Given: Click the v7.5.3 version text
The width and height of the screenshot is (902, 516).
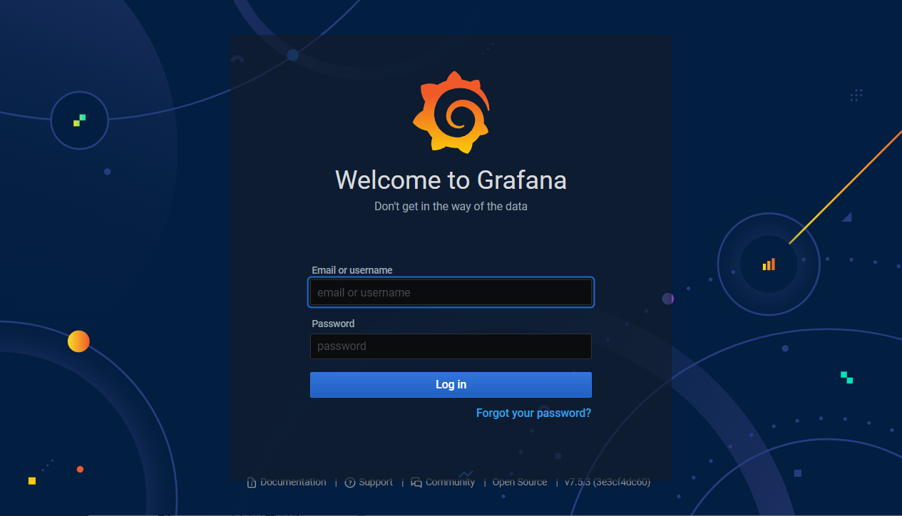Looking at the screenshot, I should click(607, 483).
